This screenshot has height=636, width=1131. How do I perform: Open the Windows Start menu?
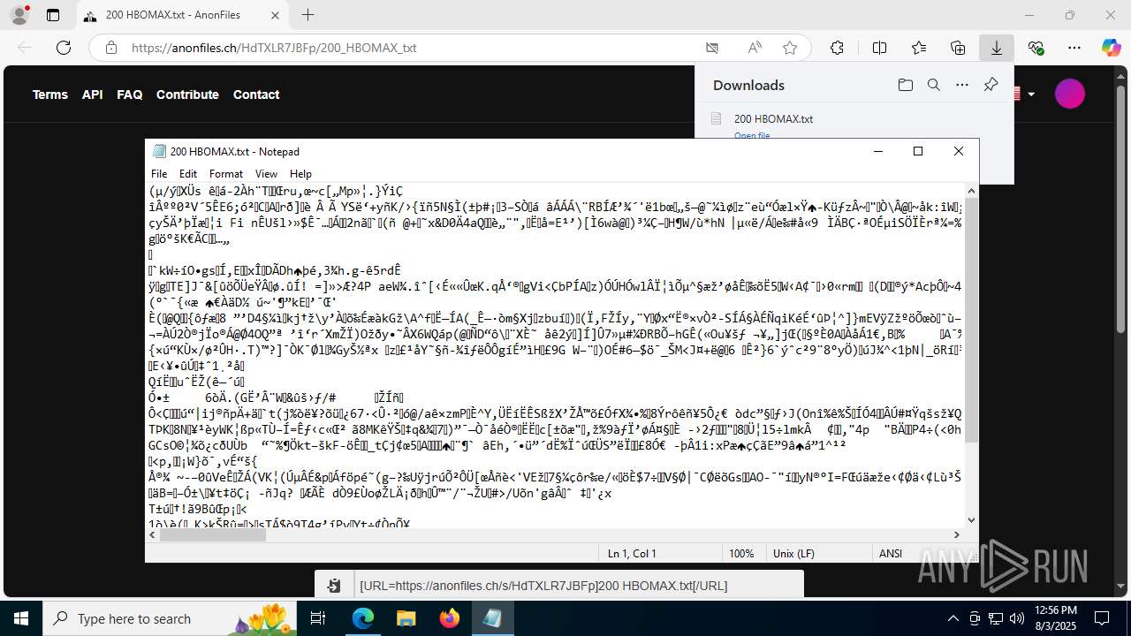click(20, 618)
